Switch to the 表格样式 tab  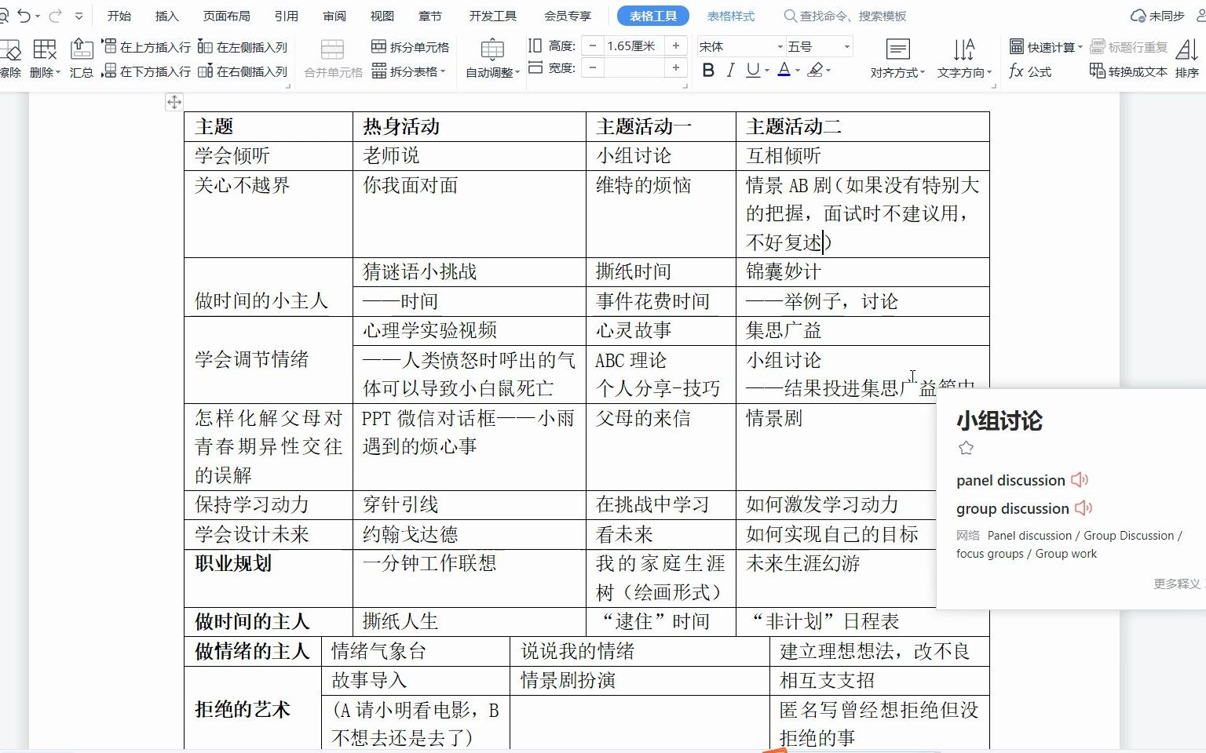731,16
